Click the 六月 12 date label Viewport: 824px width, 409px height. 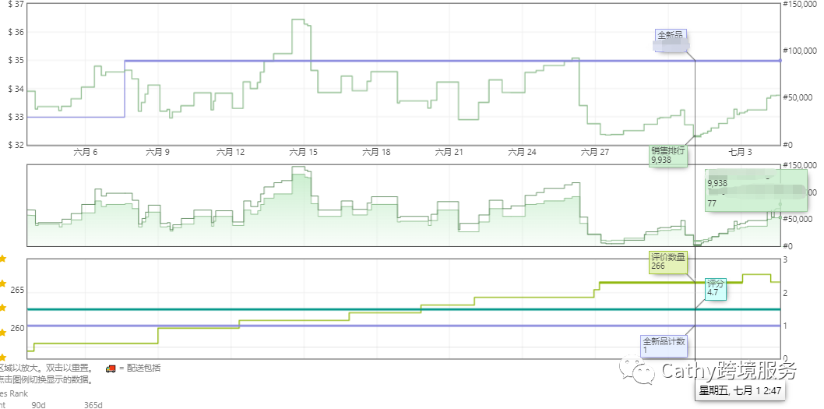click(231, 153)
